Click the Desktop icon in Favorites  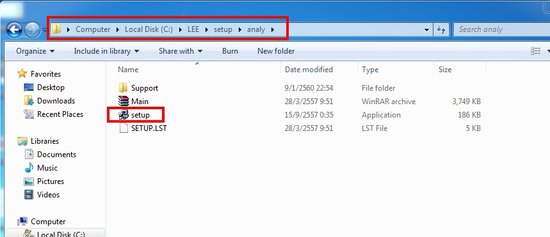[x=29, y=87]
